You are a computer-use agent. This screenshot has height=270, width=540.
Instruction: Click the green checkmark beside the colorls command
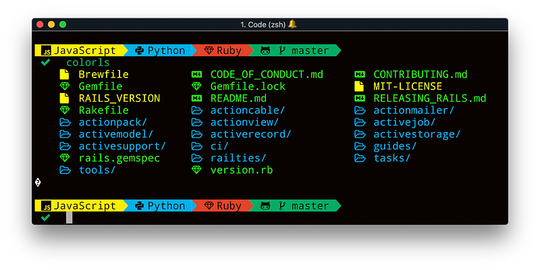45,62
